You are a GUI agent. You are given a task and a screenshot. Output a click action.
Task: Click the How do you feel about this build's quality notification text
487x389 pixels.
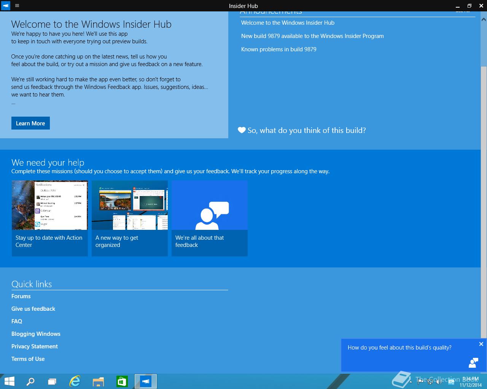pyautogui.click(x=399, y=348)
